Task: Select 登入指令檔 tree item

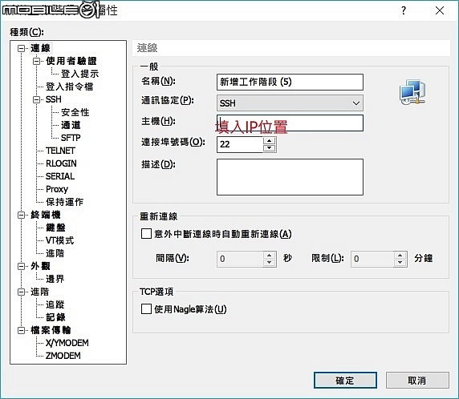Action: (x=69, y=87)
